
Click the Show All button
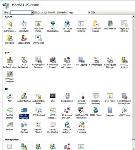pos(50,13)
